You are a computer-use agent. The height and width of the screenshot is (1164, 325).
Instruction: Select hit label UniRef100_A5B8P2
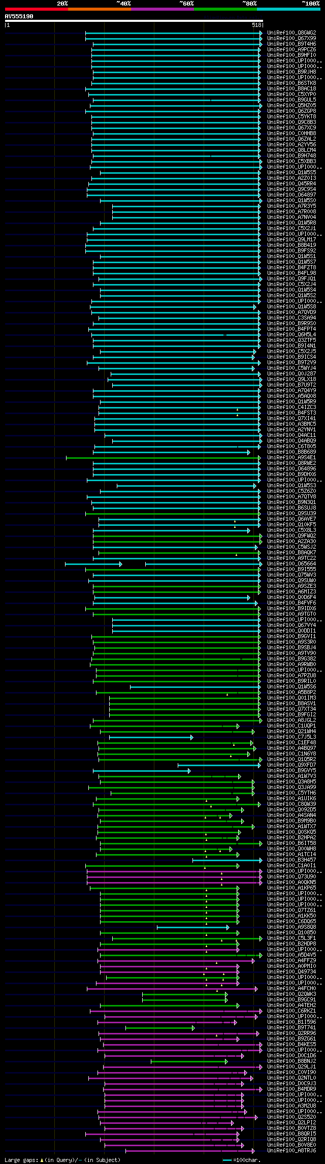pos(291,693)
